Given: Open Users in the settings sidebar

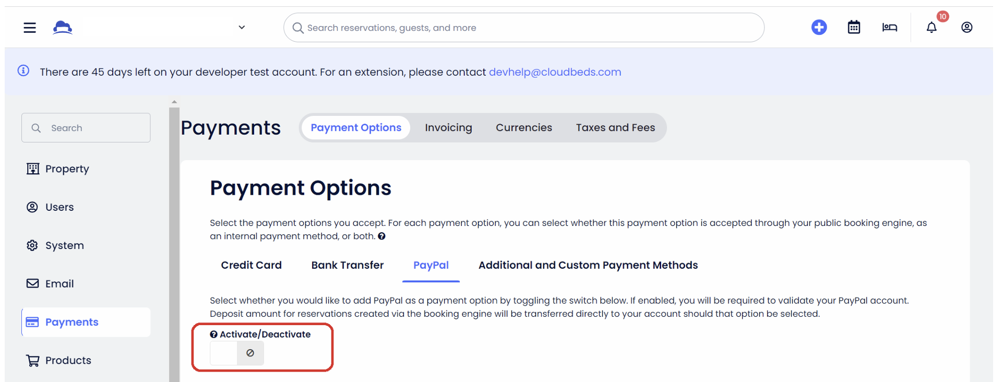Looking at the screenshot, I should 59,207.
